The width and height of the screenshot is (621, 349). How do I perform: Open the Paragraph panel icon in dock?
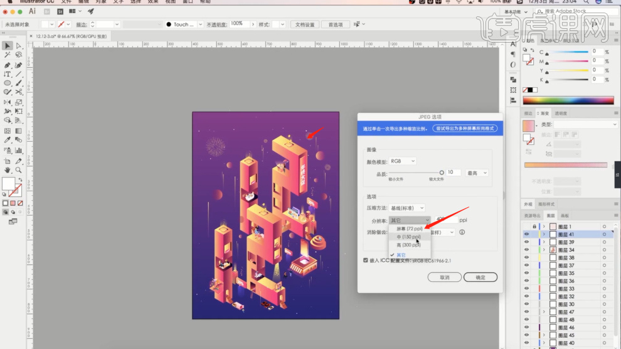click(513, 54)
